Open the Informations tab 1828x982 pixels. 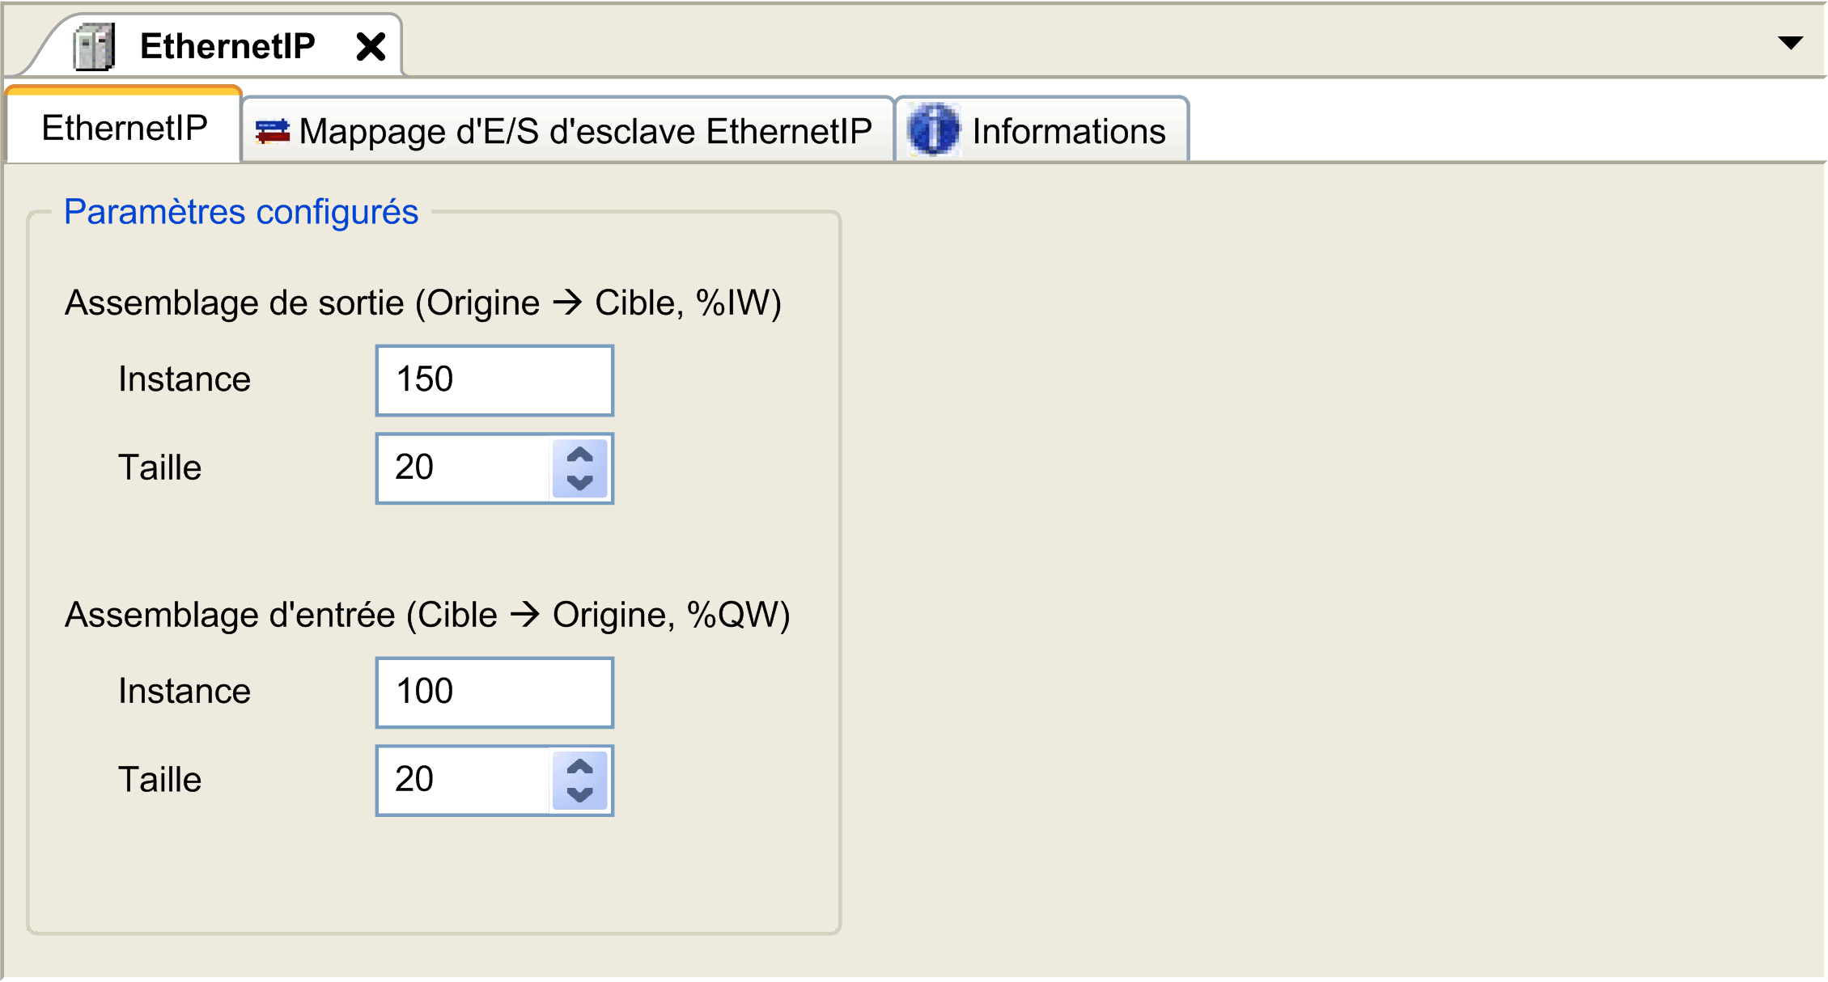tap(1042, 131)
